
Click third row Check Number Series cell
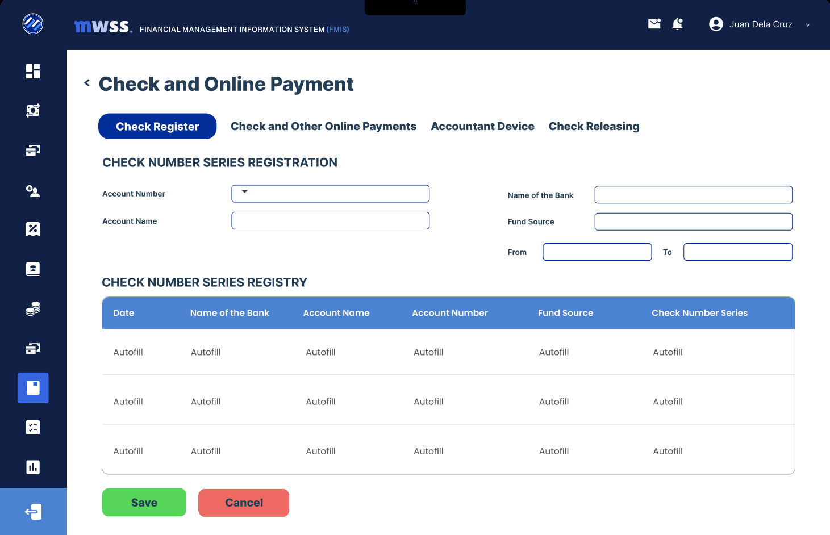(x=668, y=451)
